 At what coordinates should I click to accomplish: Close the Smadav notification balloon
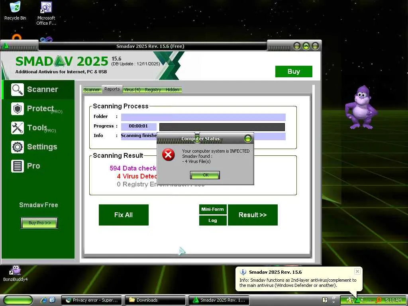pyautogui.click(x=357, y=271)
